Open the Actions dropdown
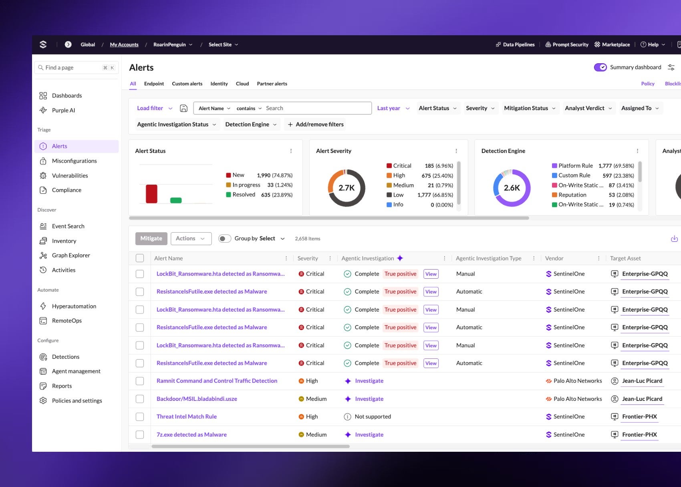This screenshot has height=487, width=681. [191, 239]
